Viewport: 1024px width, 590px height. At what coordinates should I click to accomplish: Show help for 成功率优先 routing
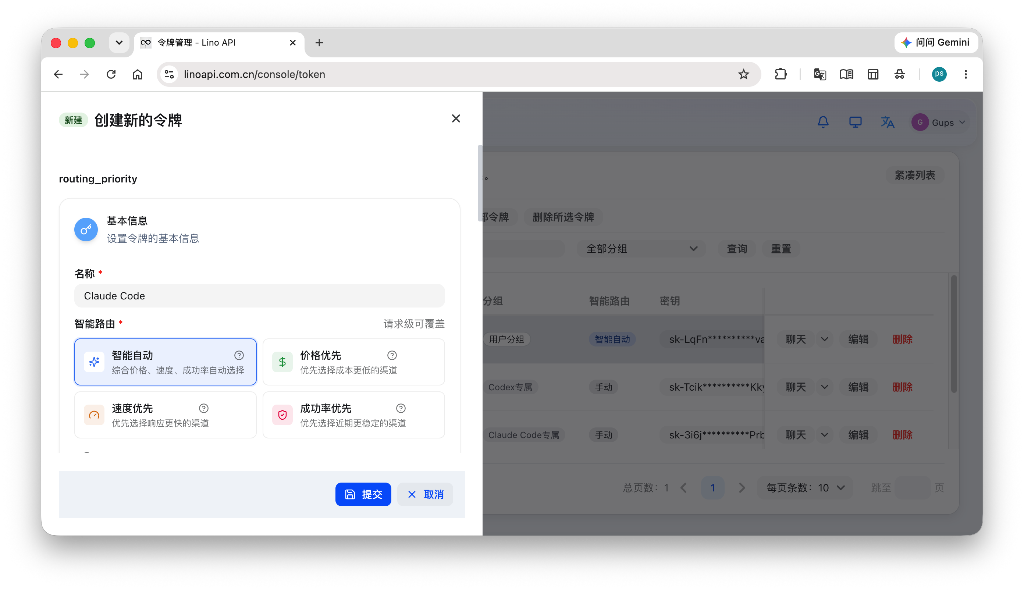click(x=401, y=408)
